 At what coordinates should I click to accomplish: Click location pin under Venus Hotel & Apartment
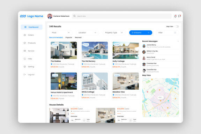click(x=52, y=96)
